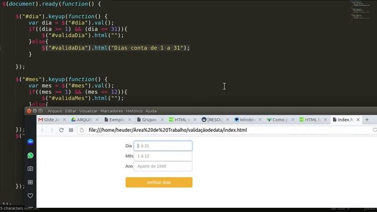Click the start page grid icon in toolbar
This screenshot has width=377, height=212.
pos(71,130)
